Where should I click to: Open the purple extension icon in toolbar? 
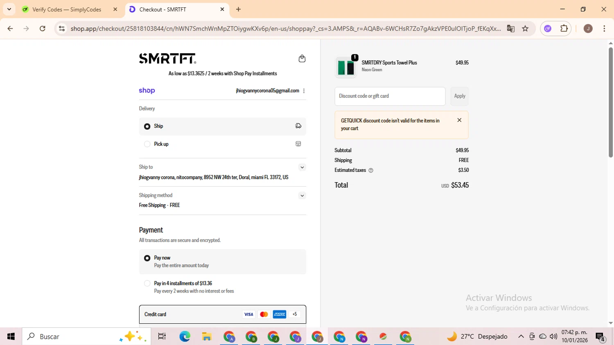coord(548,29)
